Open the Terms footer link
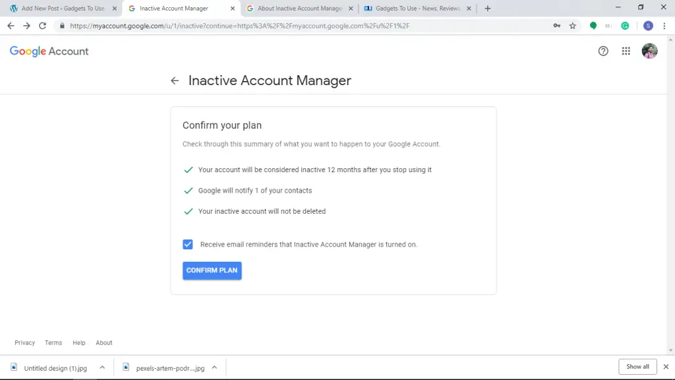 [53, 343]
